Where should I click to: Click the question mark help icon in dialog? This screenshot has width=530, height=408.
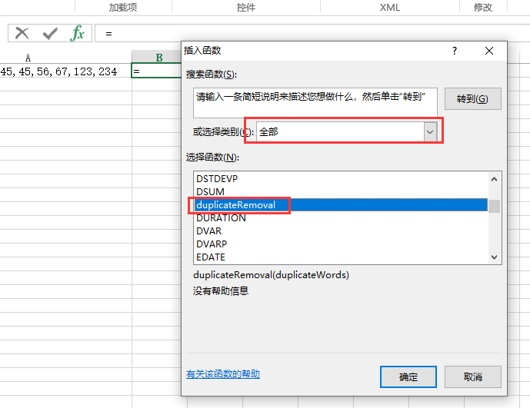[x=455, y=51]
